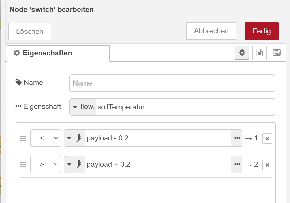The width and height of the screenshot is (290, 203).
Task: Click into the sollTemperatur property field
Action: [185, 107]
